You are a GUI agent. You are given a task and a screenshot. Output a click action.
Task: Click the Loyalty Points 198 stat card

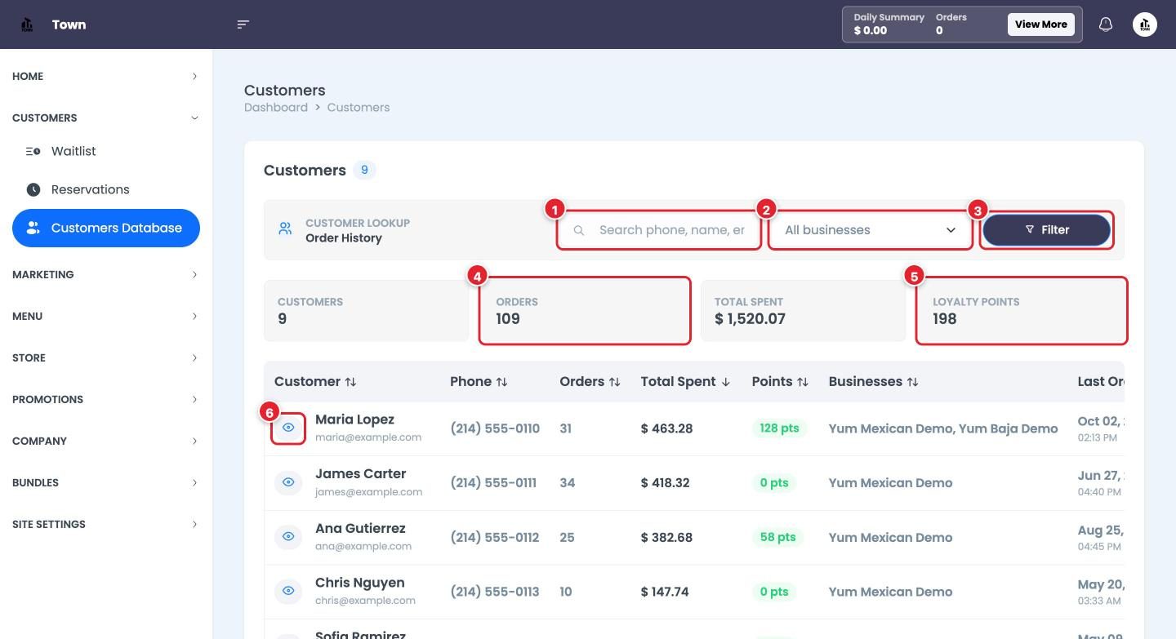click(x=1022, y=311)
